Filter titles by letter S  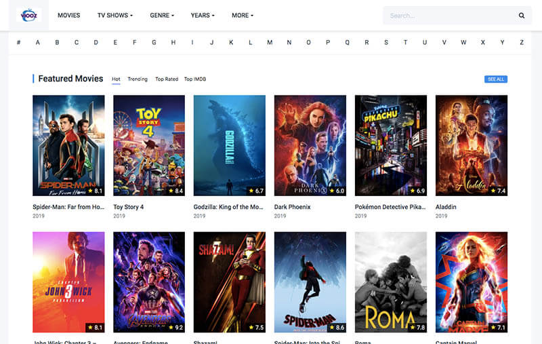(x=386, y=42)
